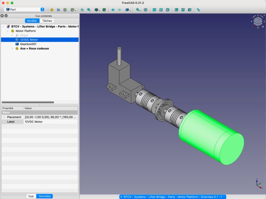266x199 pixels.
Task: Expand the Origin tree item
Action: 12,35
